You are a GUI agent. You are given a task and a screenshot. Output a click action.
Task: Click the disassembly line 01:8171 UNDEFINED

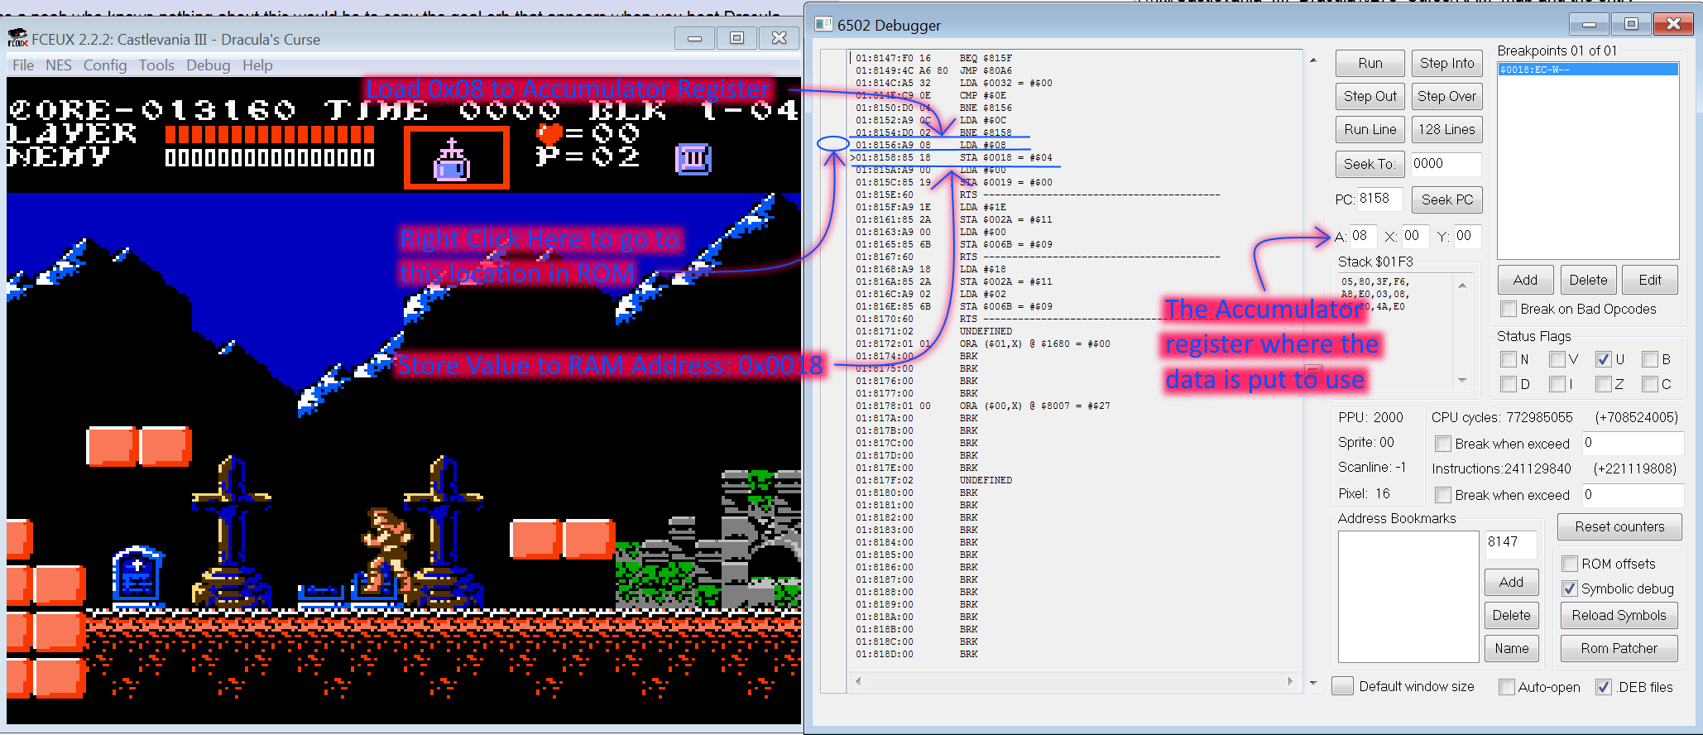tap(933, 331)
